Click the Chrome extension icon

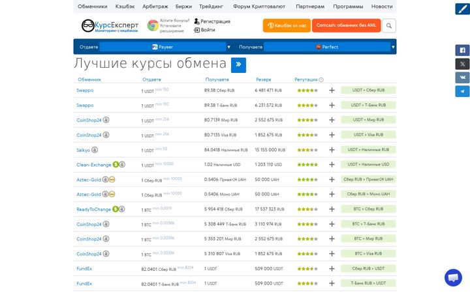pyautogui.click(x=153, y=25)
